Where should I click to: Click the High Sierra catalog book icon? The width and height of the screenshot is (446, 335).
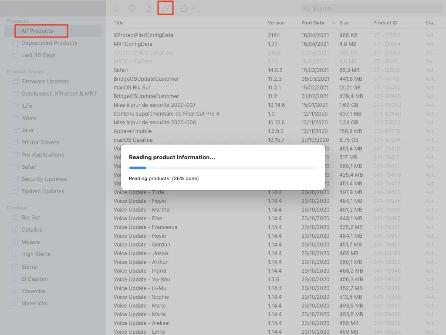click(15, 254)
